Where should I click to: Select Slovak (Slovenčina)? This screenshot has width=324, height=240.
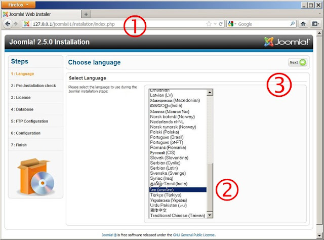click(178, 158)
